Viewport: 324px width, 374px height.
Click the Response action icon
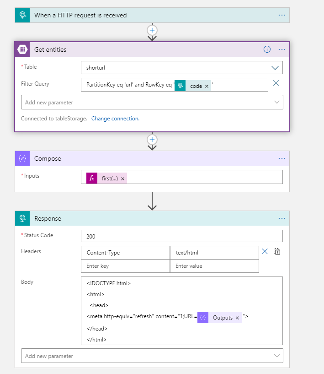[x=22, y=218]
